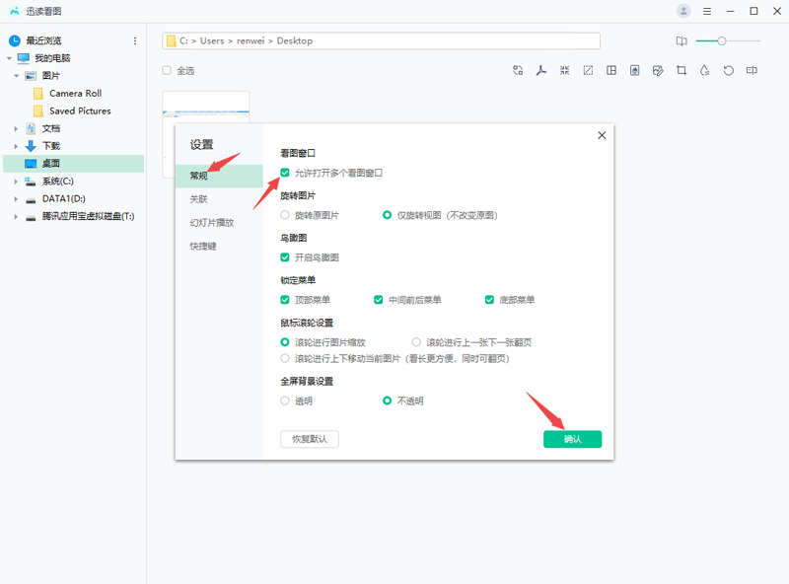Select Saved Pictures folder in sidebar
The width and height of the screenshot is (789, 584).
(83, 109)
